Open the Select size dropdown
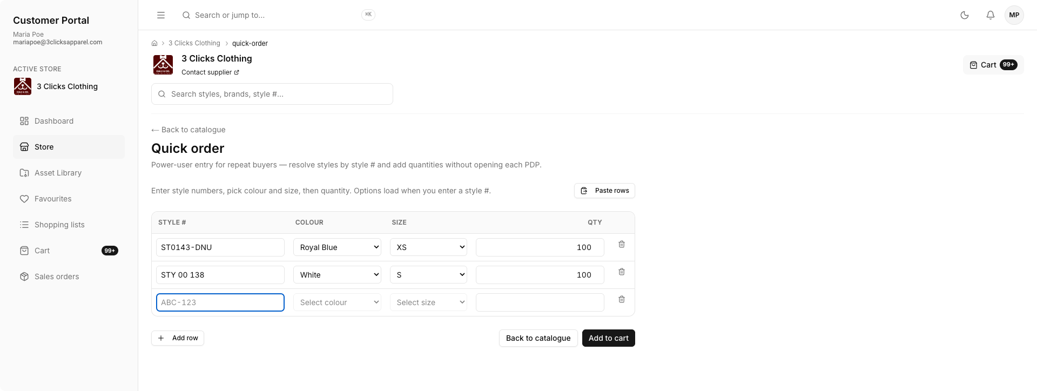This screenshot has width=1037, height=391. (x=428, y=302)
